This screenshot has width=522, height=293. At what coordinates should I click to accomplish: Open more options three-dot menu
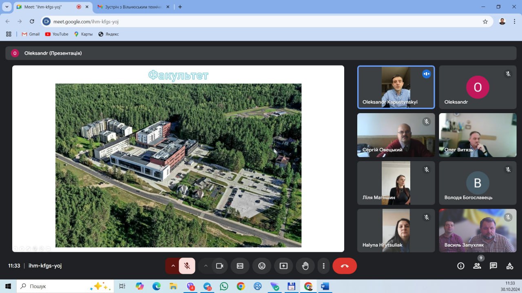(x=323, y=266)
